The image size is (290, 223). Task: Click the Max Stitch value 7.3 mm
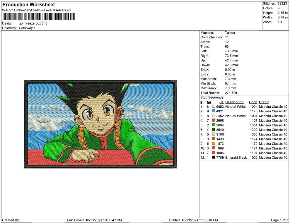[x=231, y=79]
